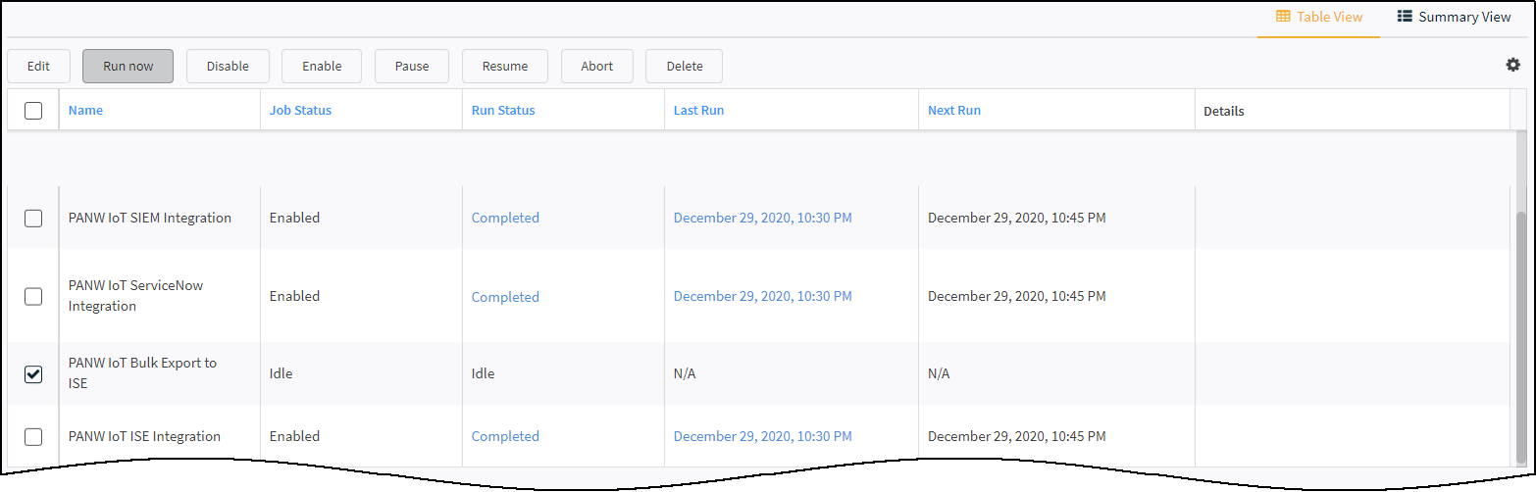1536x492 pixels.
Task: Check the PANW IoT ISE Integration row
Action: coord(33,437)
